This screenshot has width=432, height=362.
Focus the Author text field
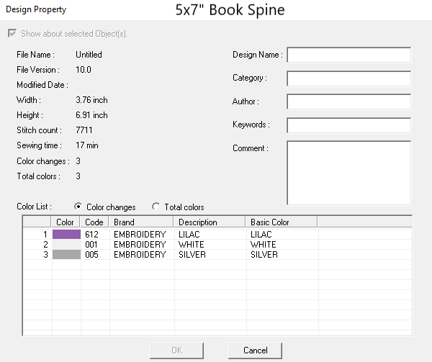click(348, 101)
